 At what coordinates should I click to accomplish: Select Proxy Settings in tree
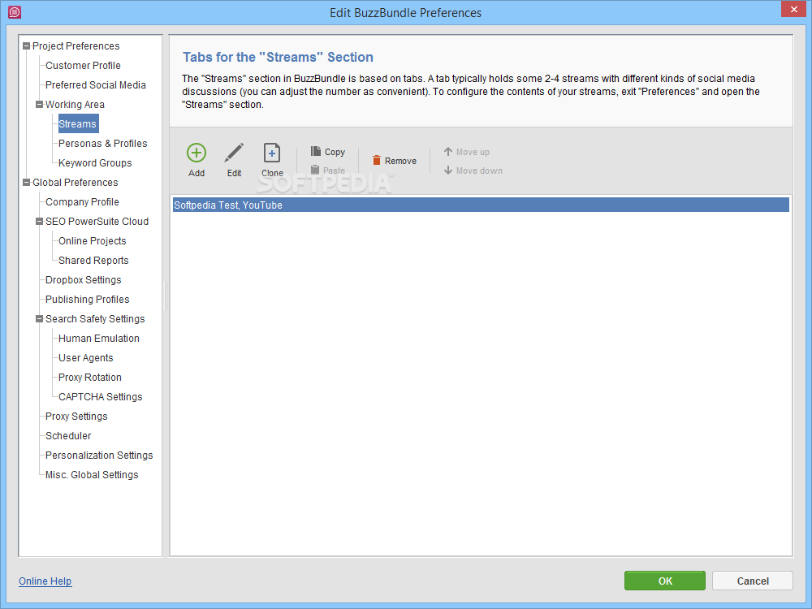click(76, 417)
